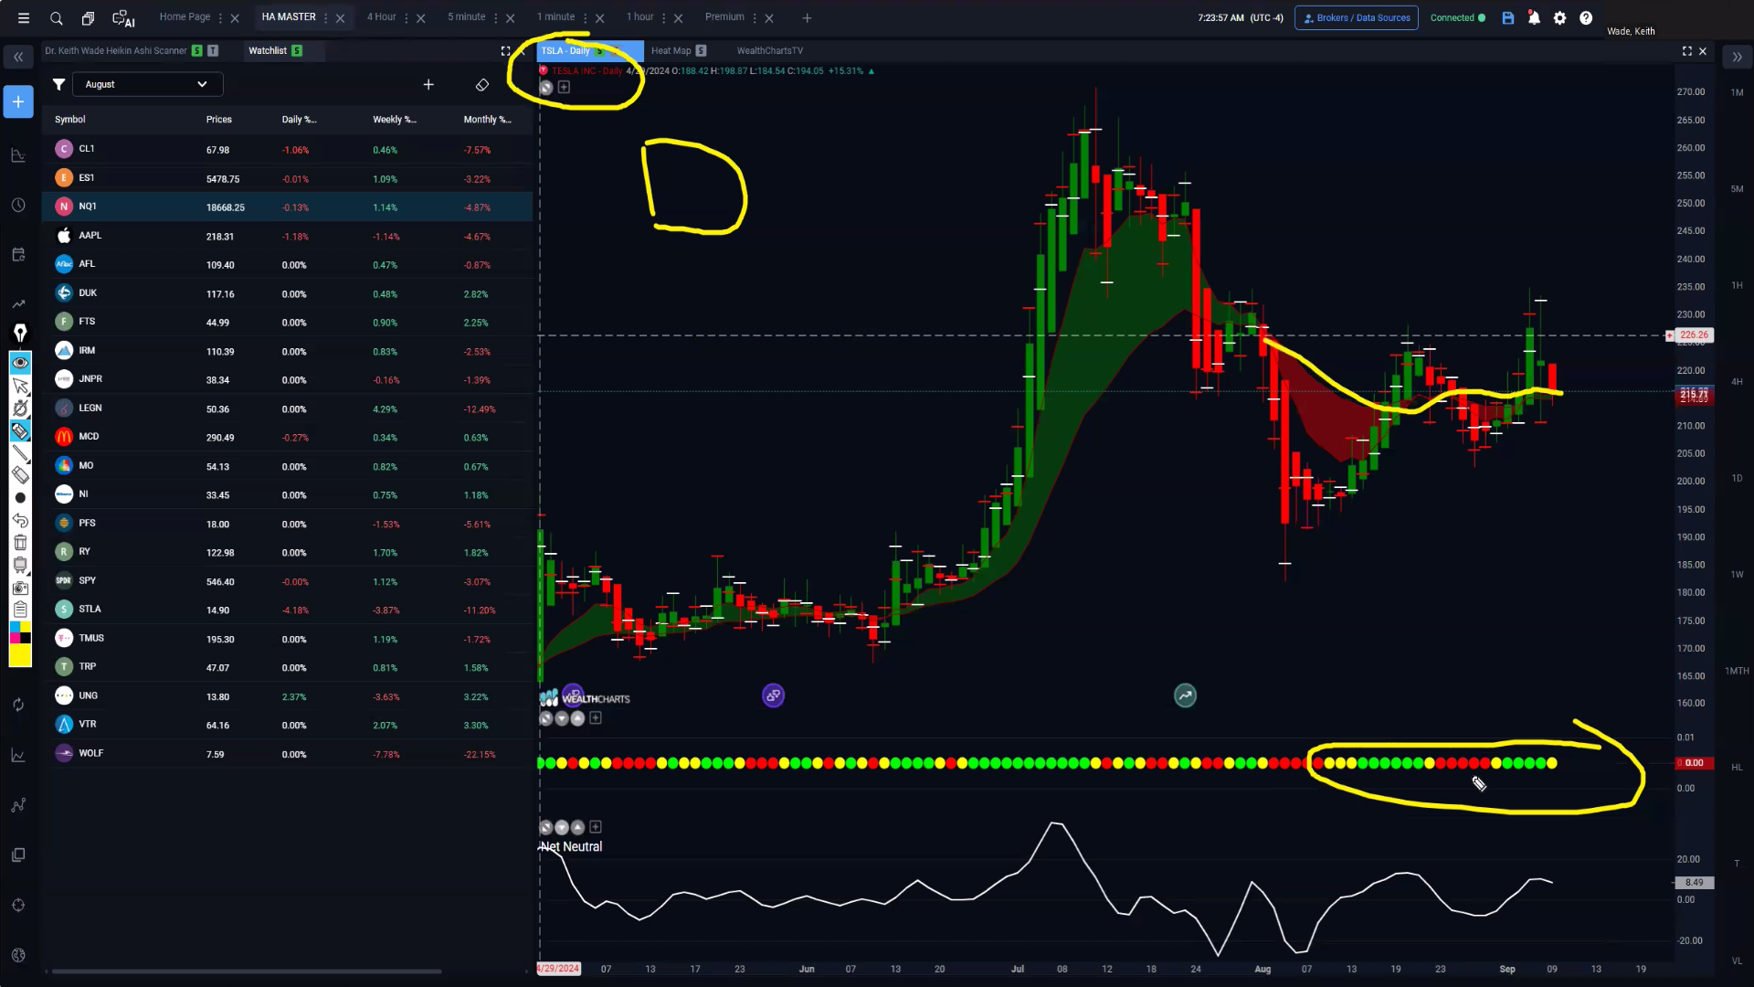The width and height of the screenshot is (1754, 987).
Task: Toggle third Net Neutral indicator round icon
Action: 577,827
